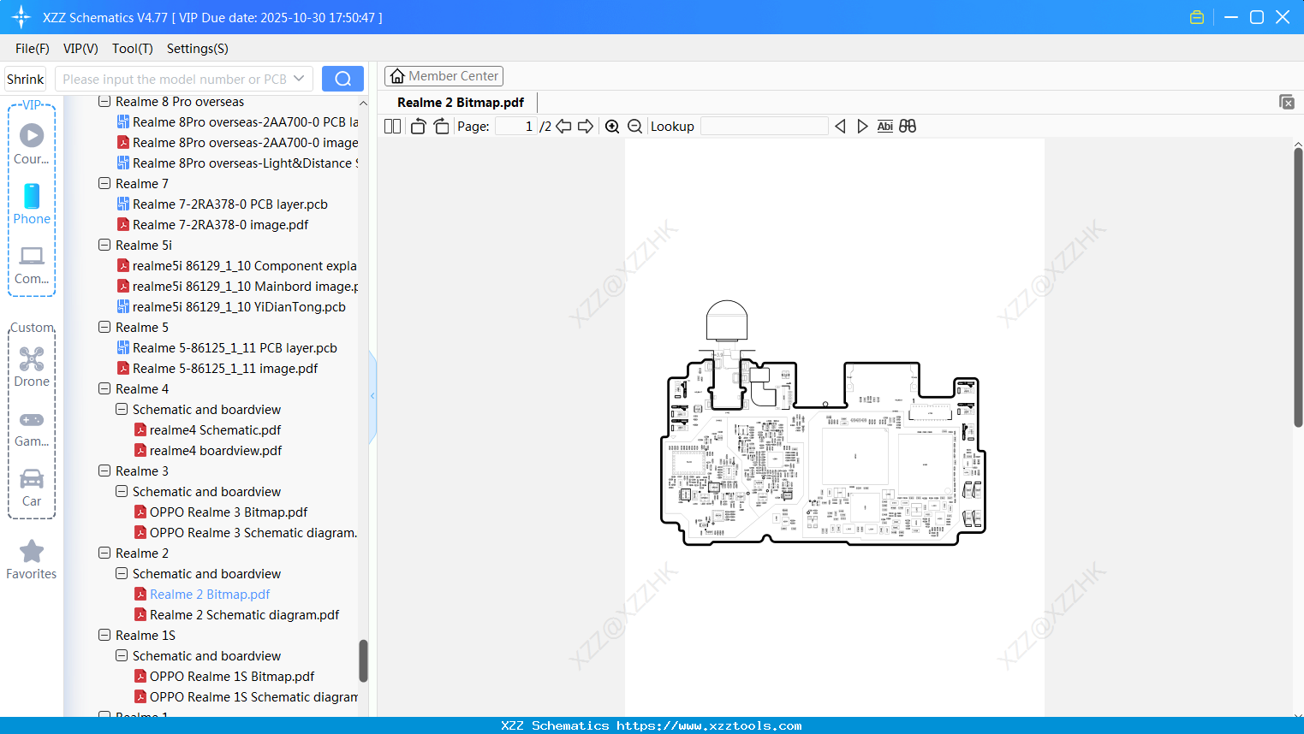This screenshot has width=1304, height=734.
Task: Click the binoculars search icon
Action: coord(908,127)
